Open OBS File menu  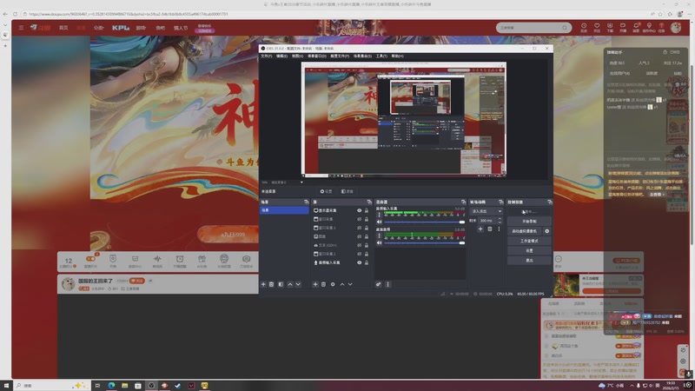pyautogui.click(x=267, y=56)
